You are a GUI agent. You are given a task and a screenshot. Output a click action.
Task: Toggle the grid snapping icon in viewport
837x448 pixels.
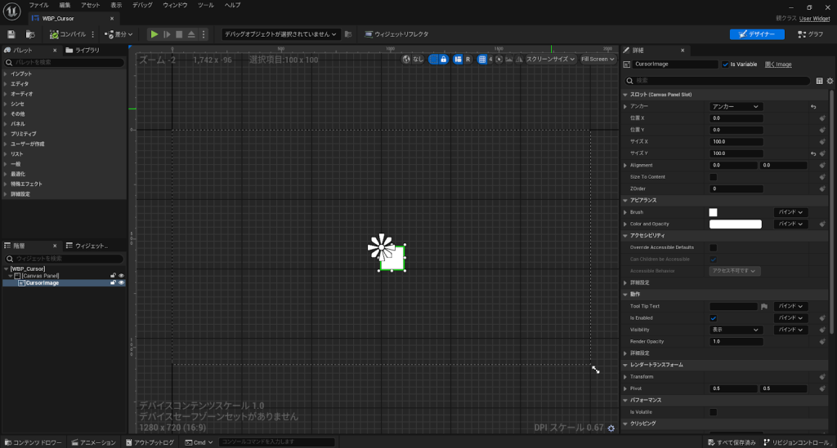(x=482, y=59)
